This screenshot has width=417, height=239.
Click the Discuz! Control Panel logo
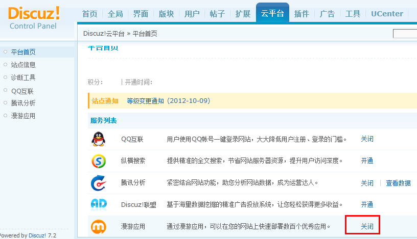[34, 18]
